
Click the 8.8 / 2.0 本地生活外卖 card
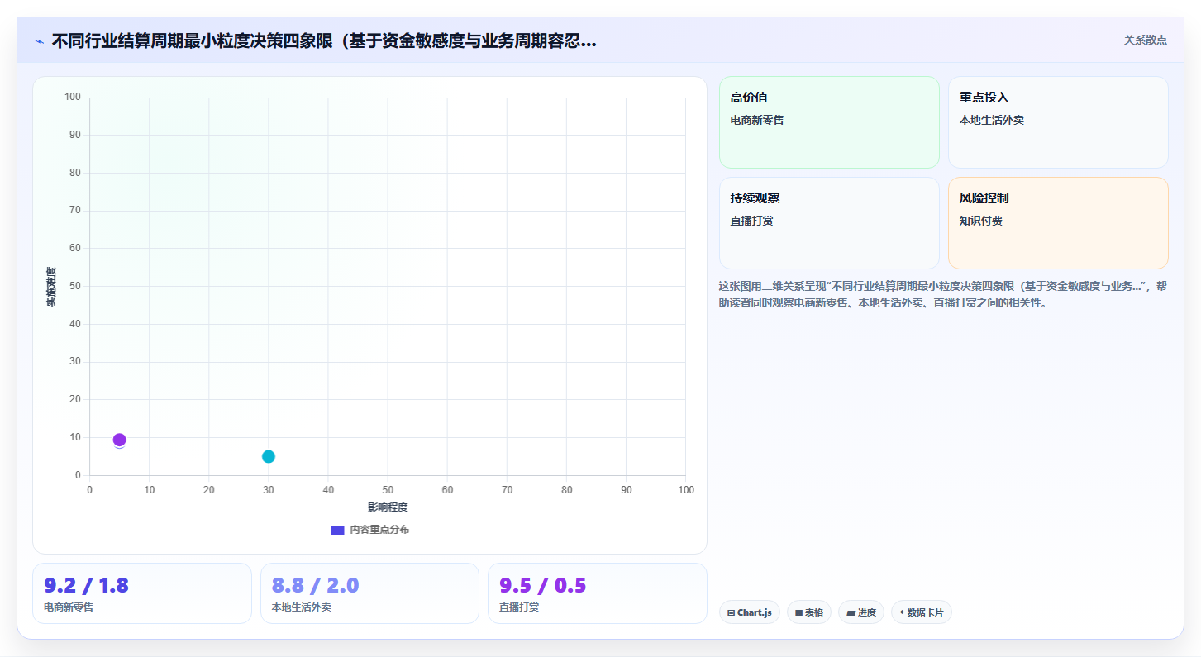point(369,593)
